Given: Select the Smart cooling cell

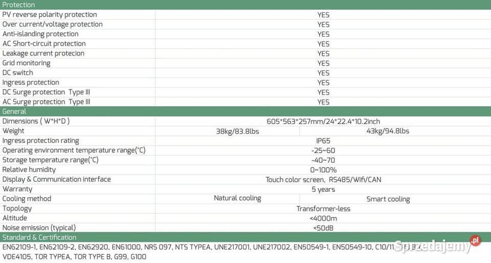Looking at the screenshot, I should pos(388,199).
